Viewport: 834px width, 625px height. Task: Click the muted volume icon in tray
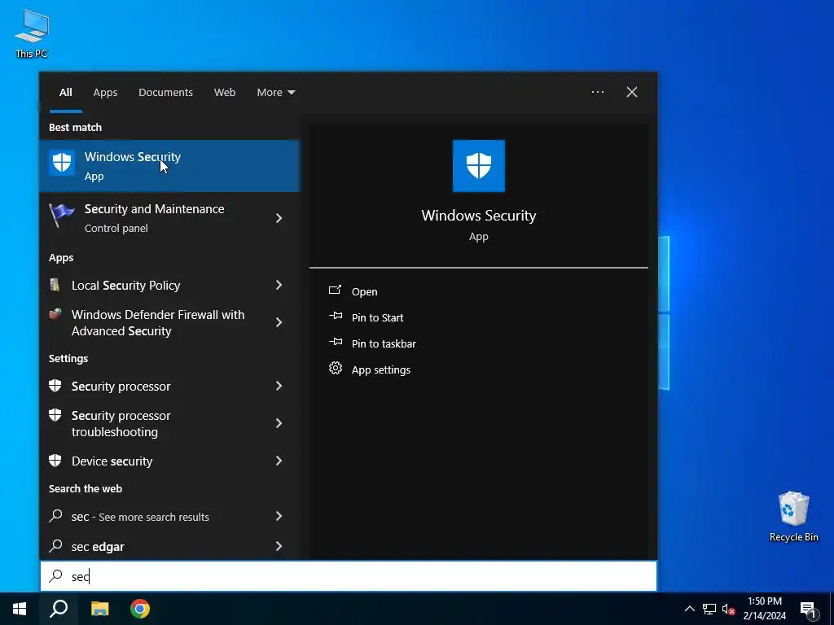point(728,609)
